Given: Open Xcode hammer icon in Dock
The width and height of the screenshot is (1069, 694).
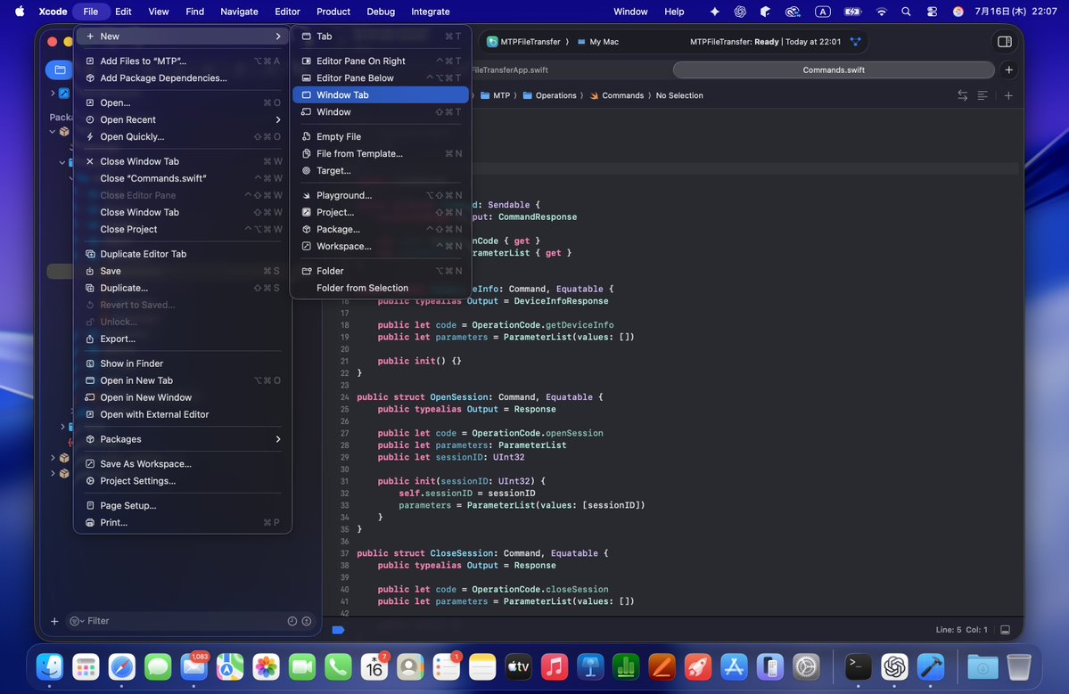Looking at the screenshot, I should 931,667.
